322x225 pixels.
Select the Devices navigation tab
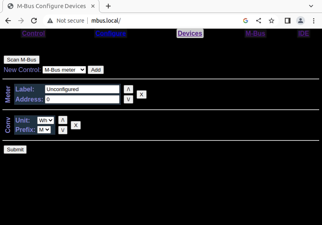click(x=190, y=33)
